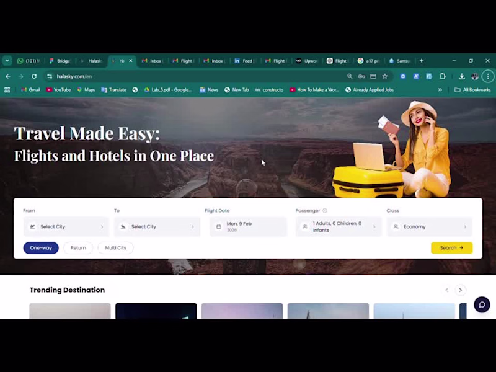Open the Class Economy dropdown

[430, 227]
